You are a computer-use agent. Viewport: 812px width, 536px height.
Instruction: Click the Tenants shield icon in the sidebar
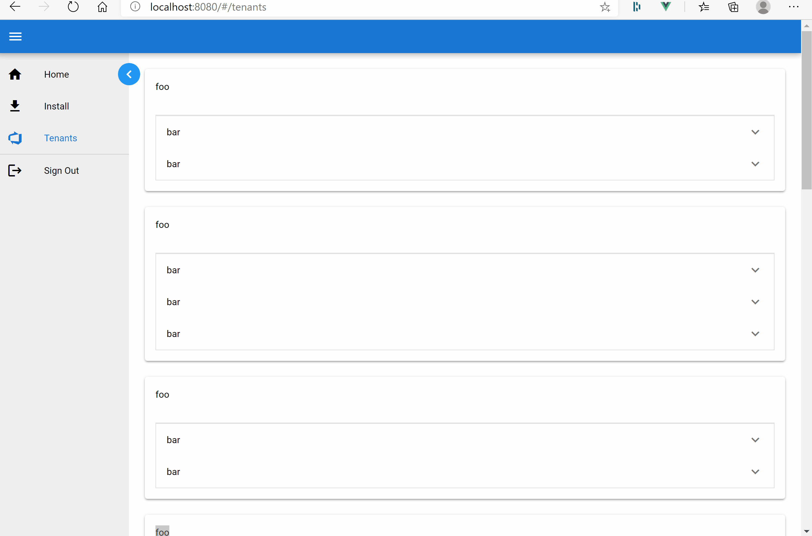tap(15, 138)
